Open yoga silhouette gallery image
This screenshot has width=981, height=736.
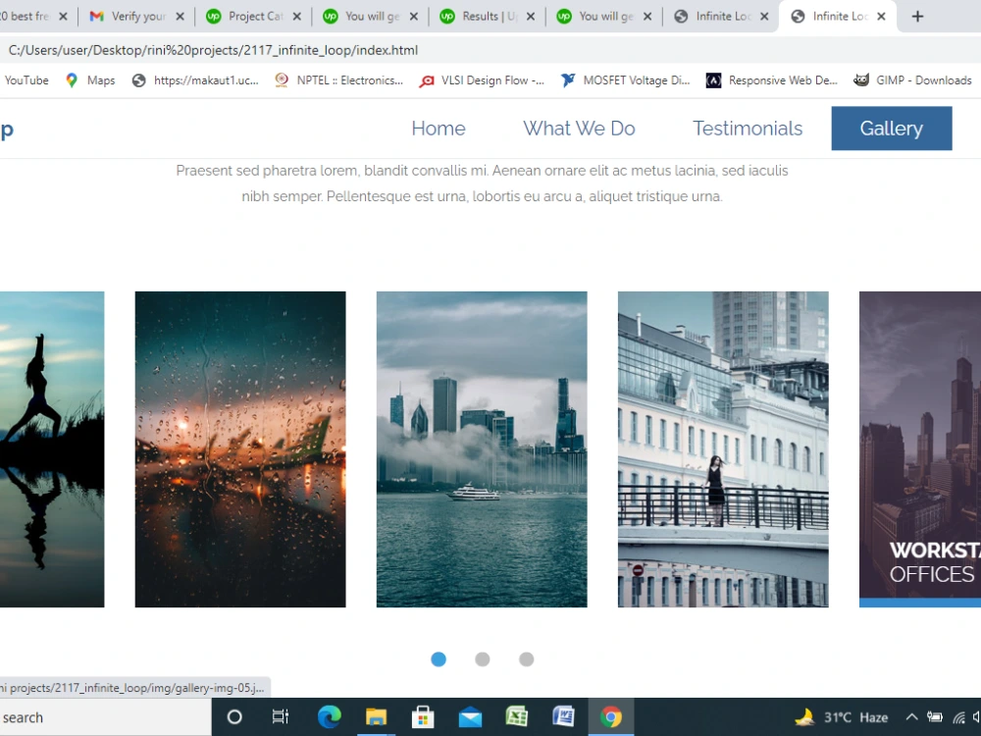52,449
